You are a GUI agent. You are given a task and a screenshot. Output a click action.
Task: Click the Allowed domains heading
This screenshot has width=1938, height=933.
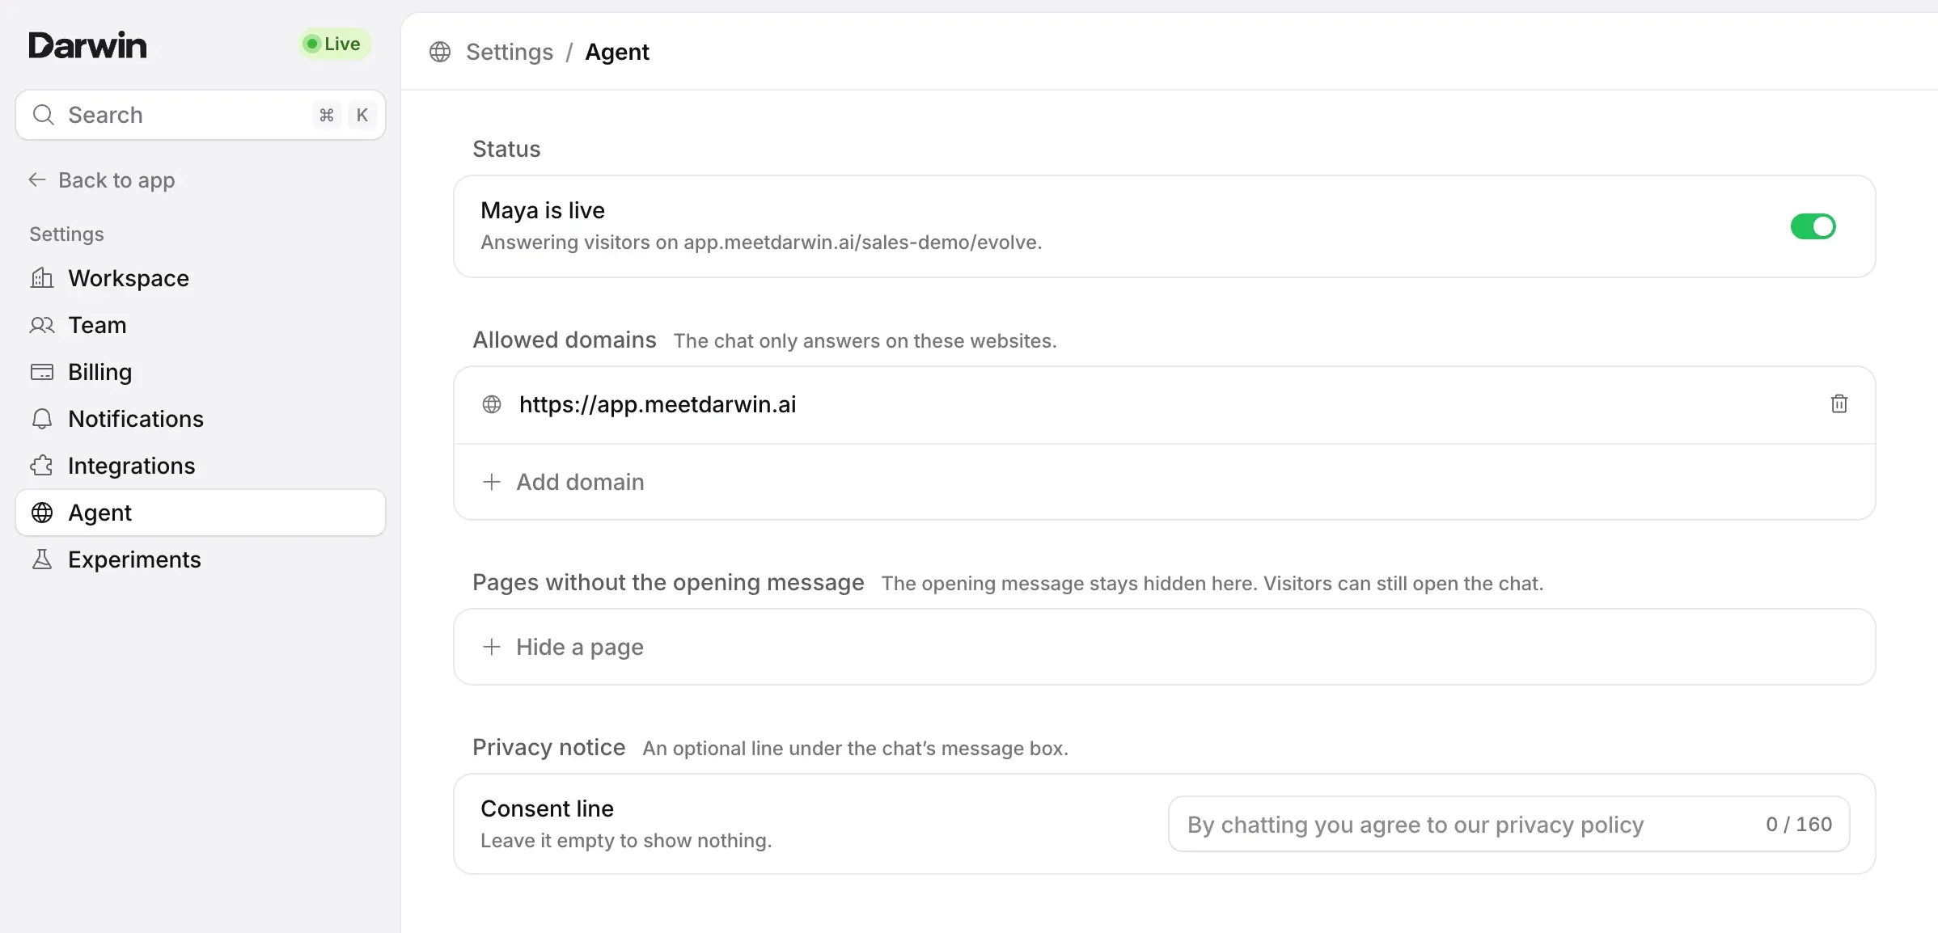[565, 340]
